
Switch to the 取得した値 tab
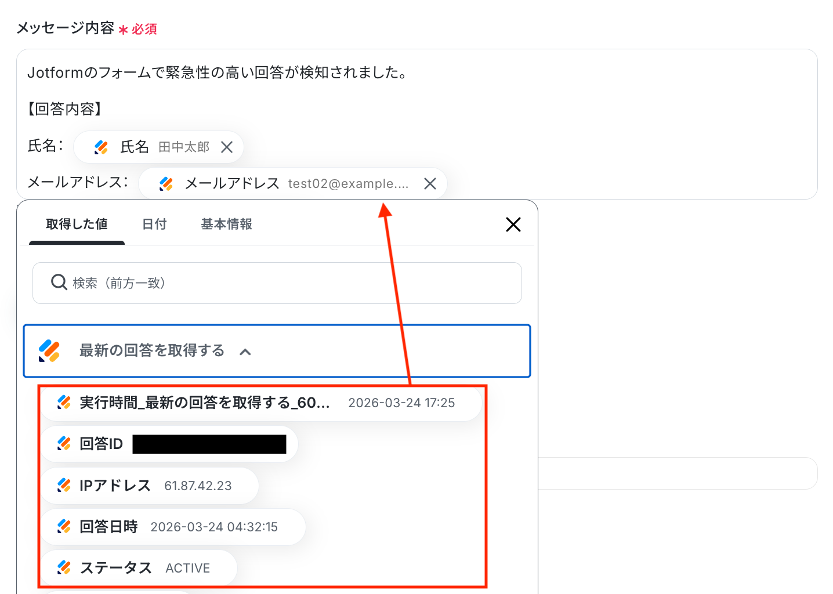[x=77, y=224]
